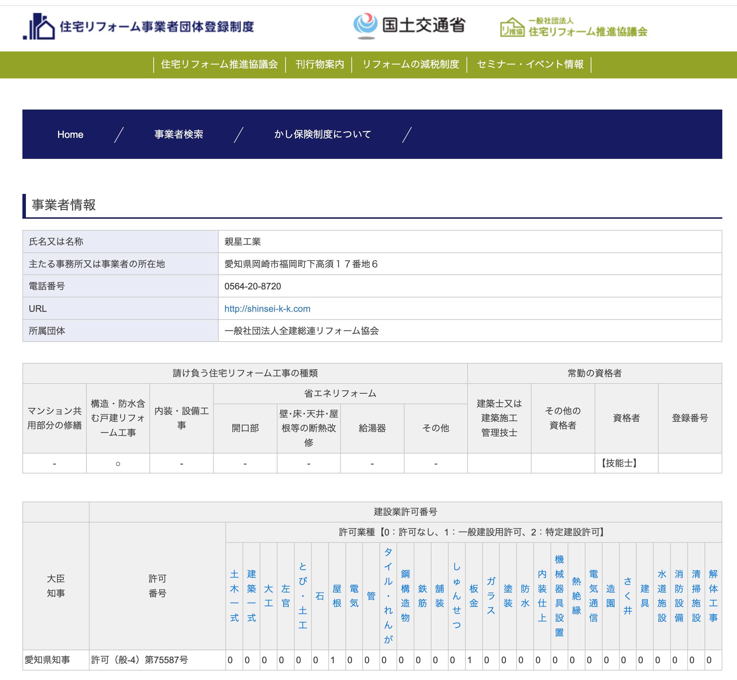Open the リフォームの減税制度 menu item
737x680 pixels.
410,64
